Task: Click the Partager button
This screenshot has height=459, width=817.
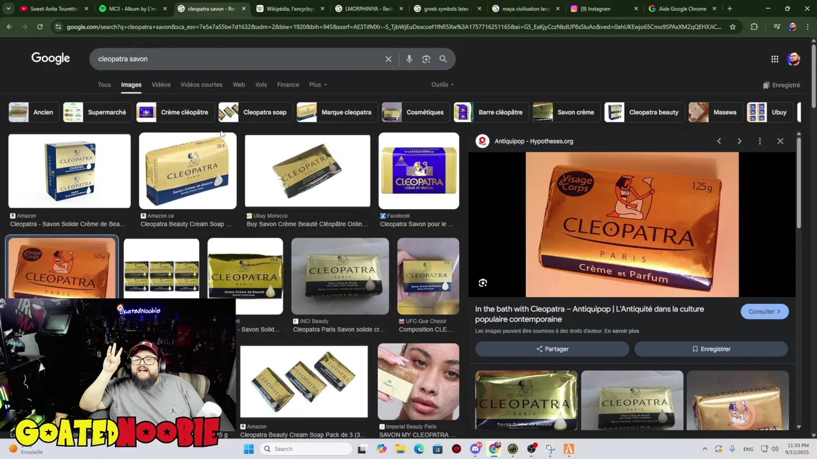Action: coord(552,349)
